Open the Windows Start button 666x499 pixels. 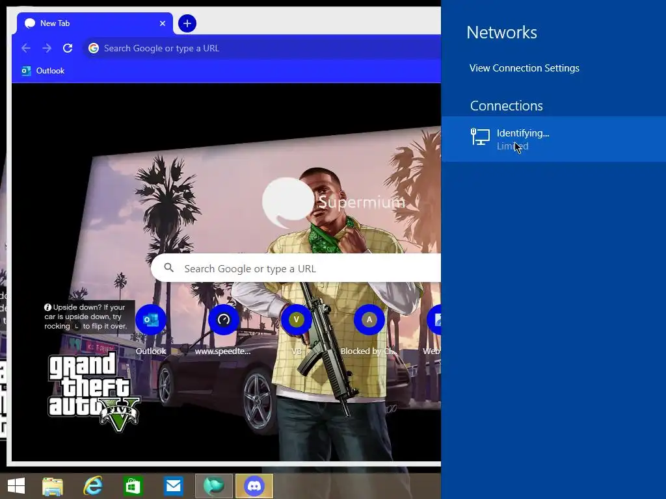16,486
